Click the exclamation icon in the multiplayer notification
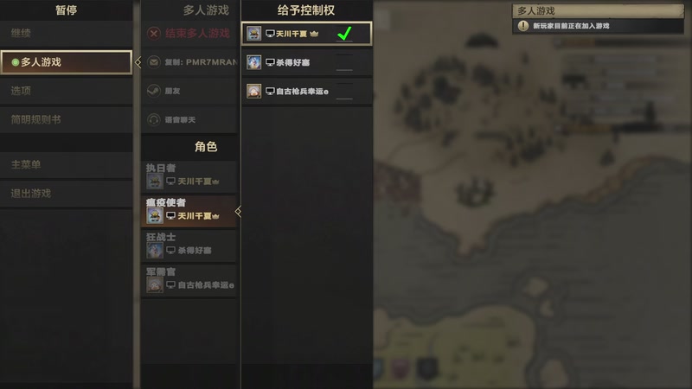Screen dimensions: 692x389 pos(523,26)
